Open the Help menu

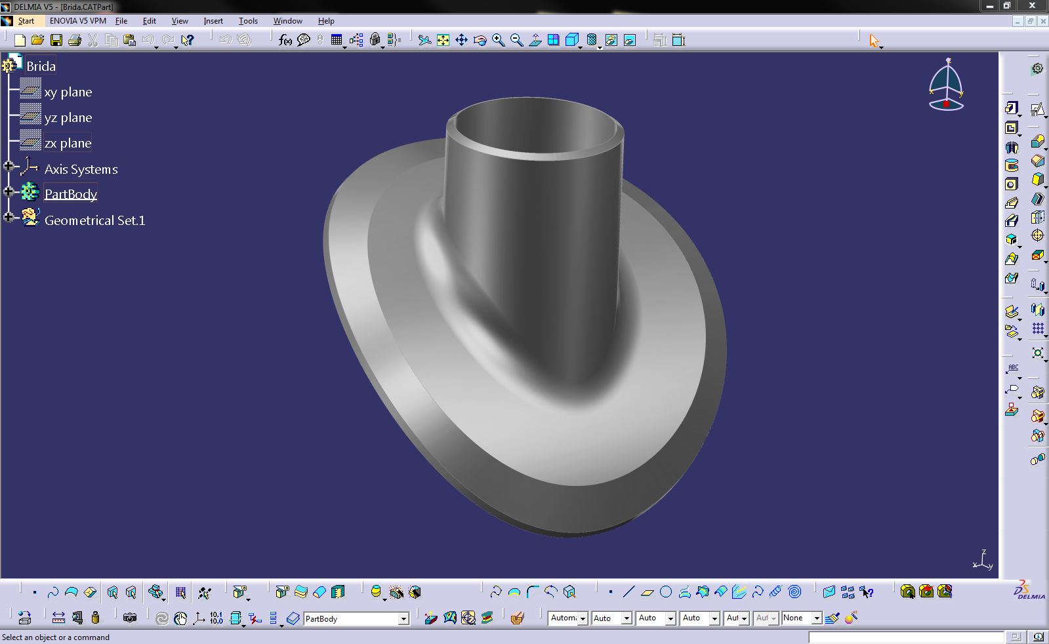(x=326, y=21)
